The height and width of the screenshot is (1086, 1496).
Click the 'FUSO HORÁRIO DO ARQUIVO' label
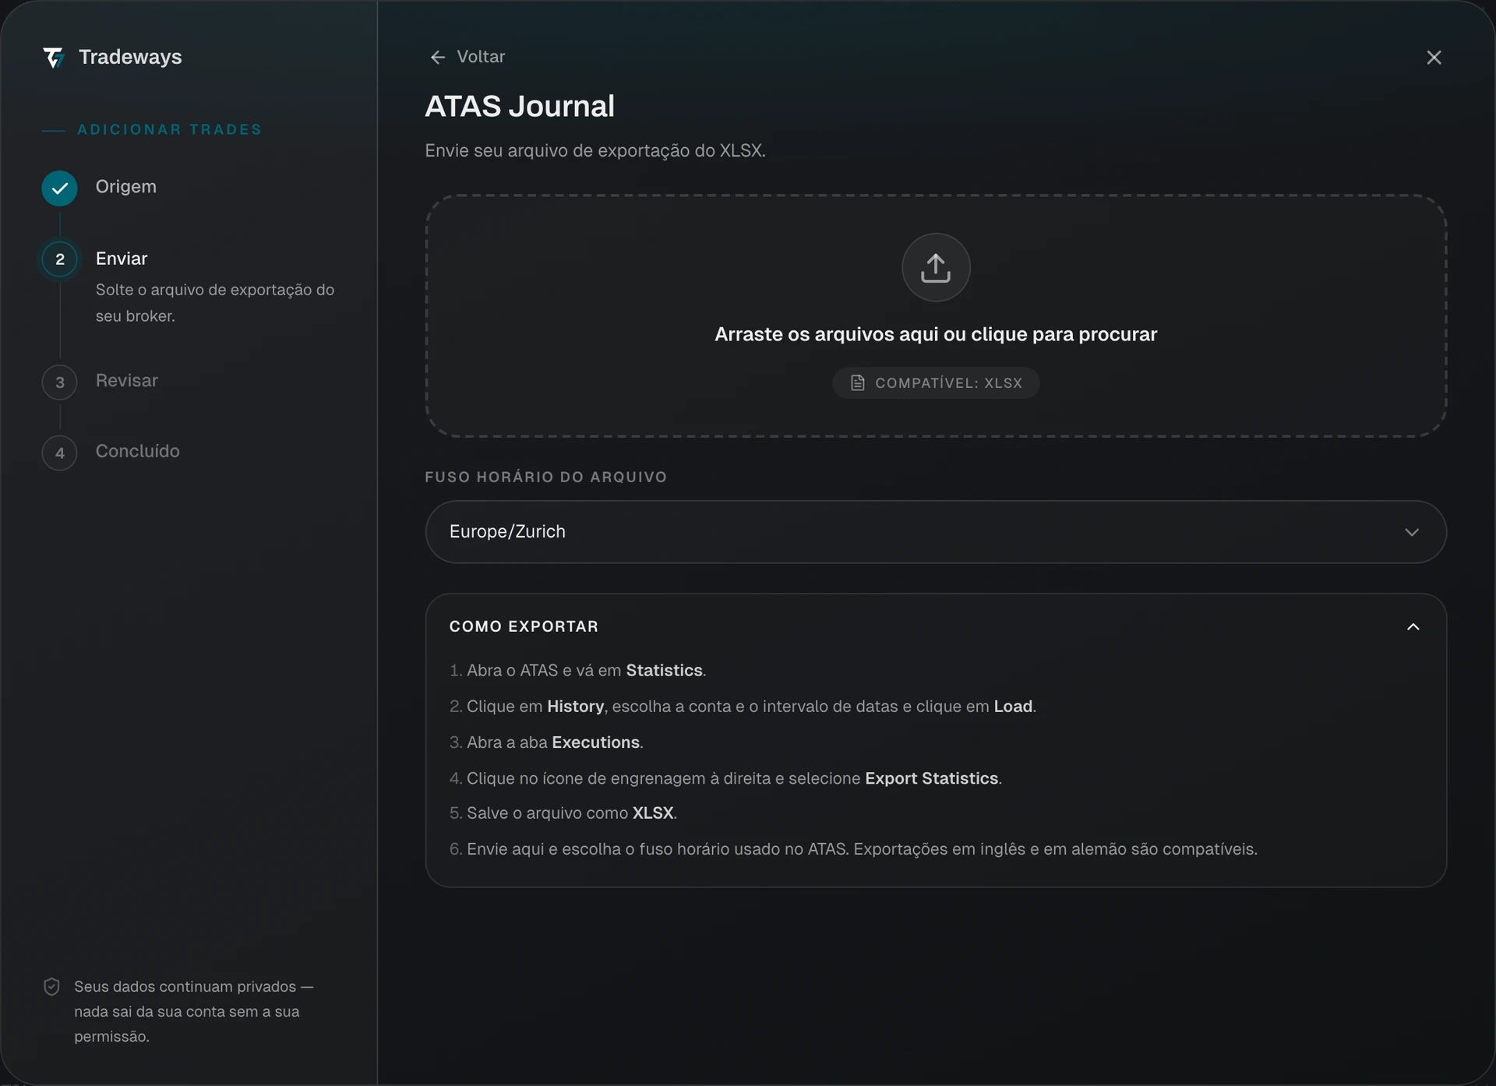click(x=546, y=477)
